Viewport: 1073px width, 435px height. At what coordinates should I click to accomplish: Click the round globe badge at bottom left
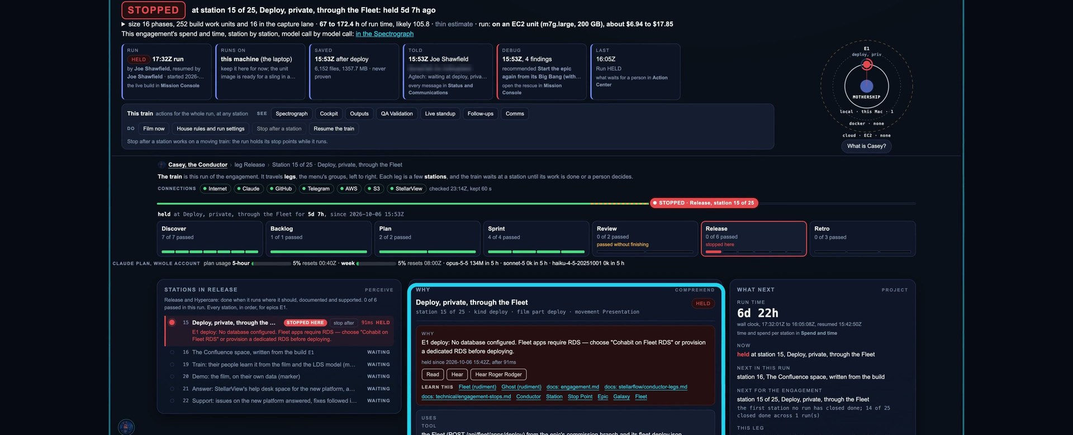coord(126,427)
